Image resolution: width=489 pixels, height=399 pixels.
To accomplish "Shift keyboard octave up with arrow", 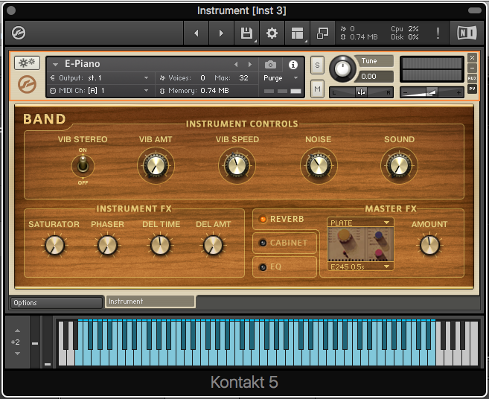I will tap(17, 331).
